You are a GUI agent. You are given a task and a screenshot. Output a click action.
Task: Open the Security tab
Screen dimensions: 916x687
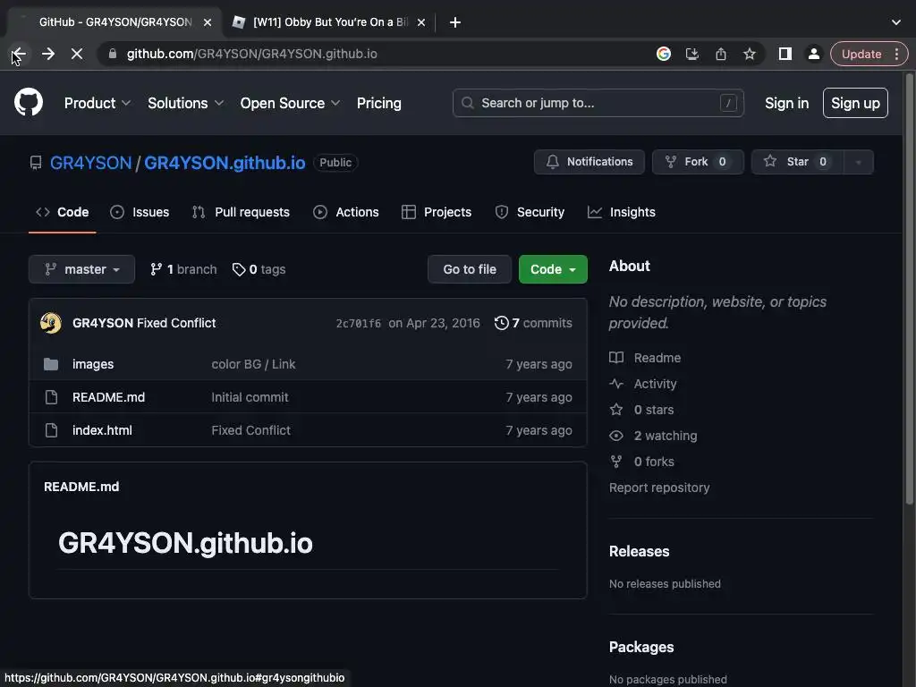[530, 212]
